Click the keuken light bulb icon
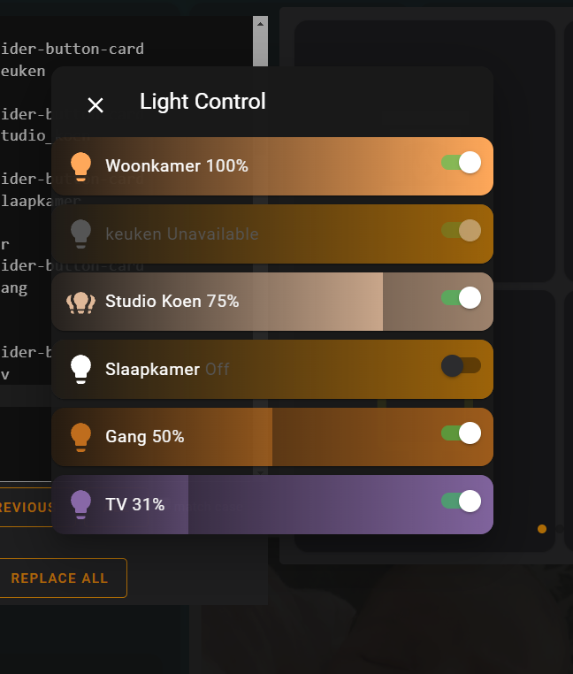The image size is (573, 674). point(81,234)
